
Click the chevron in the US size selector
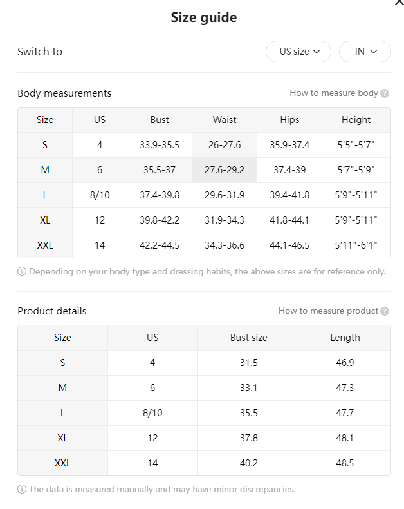[x=317, y=52]
